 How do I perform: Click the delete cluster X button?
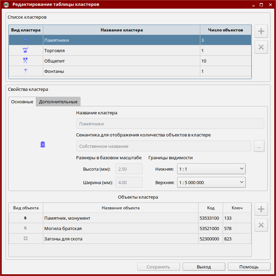coord(261,47)
